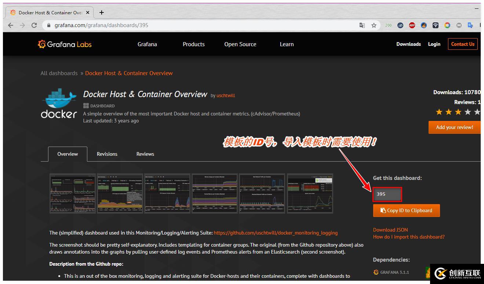This screenshot has width=484, height=284.
Task: Open the gray M extension icon
Action: point(459,25)
